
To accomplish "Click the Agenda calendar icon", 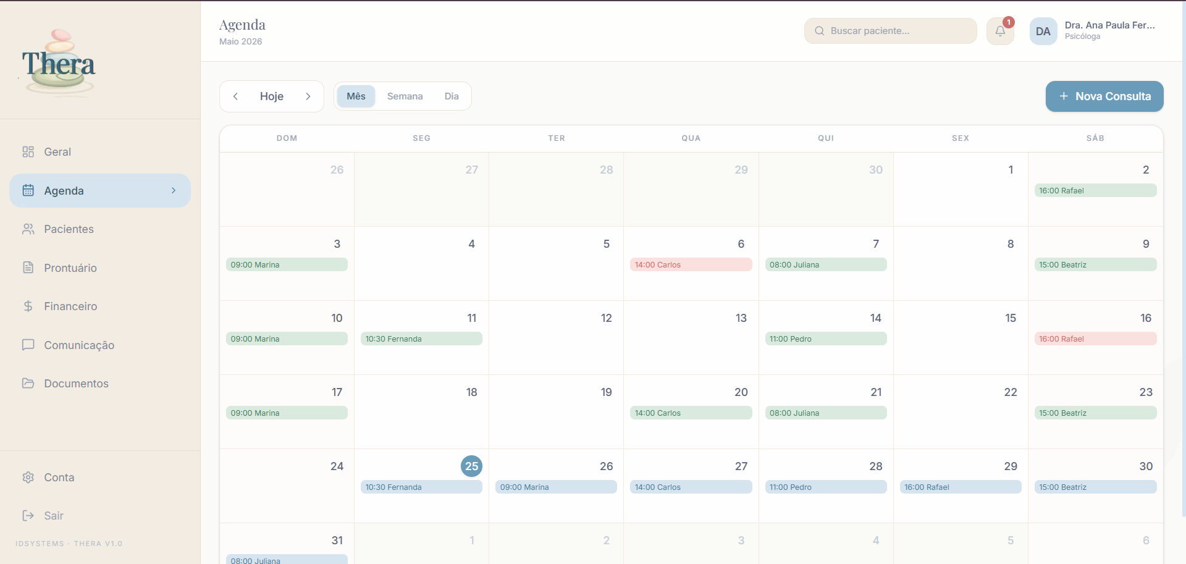I will point(28,190).
